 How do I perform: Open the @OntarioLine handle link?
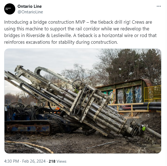pos(30,12)
